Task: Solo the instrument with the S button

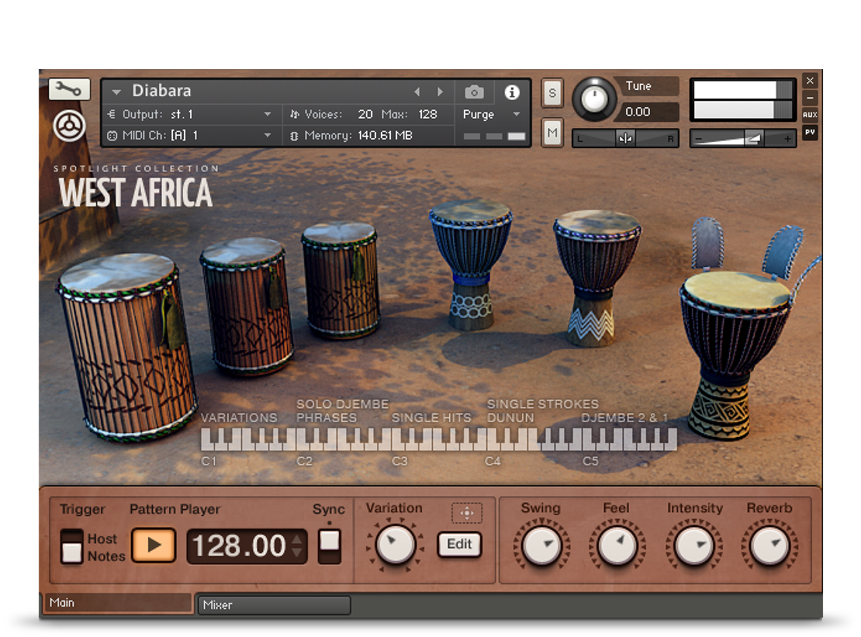Action: (x=552, y=93)
